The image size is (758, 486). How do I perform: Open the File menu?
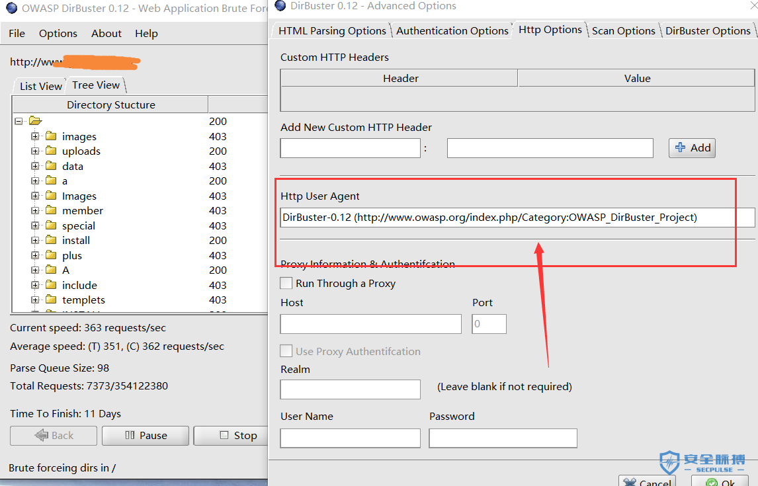pos(17,33)
